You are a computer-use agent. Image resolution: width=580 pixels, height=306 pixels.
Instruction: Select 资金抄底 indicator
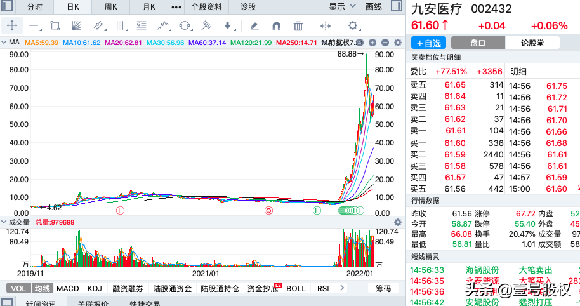coord(263,289)
